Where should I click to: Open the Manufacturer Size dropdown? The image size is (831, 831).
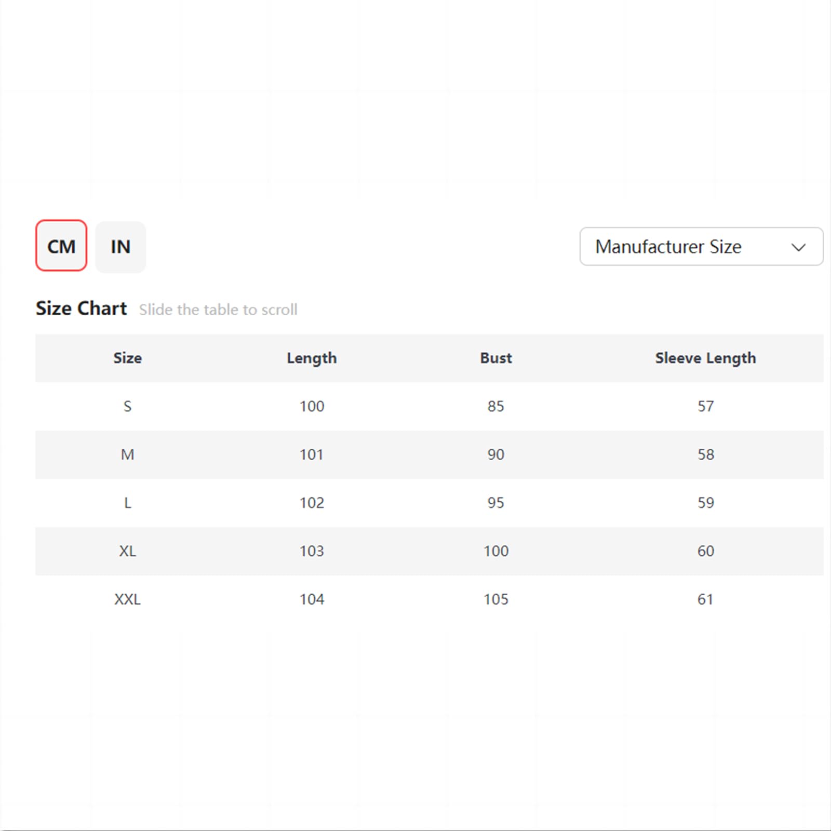(x=701, y=246)
